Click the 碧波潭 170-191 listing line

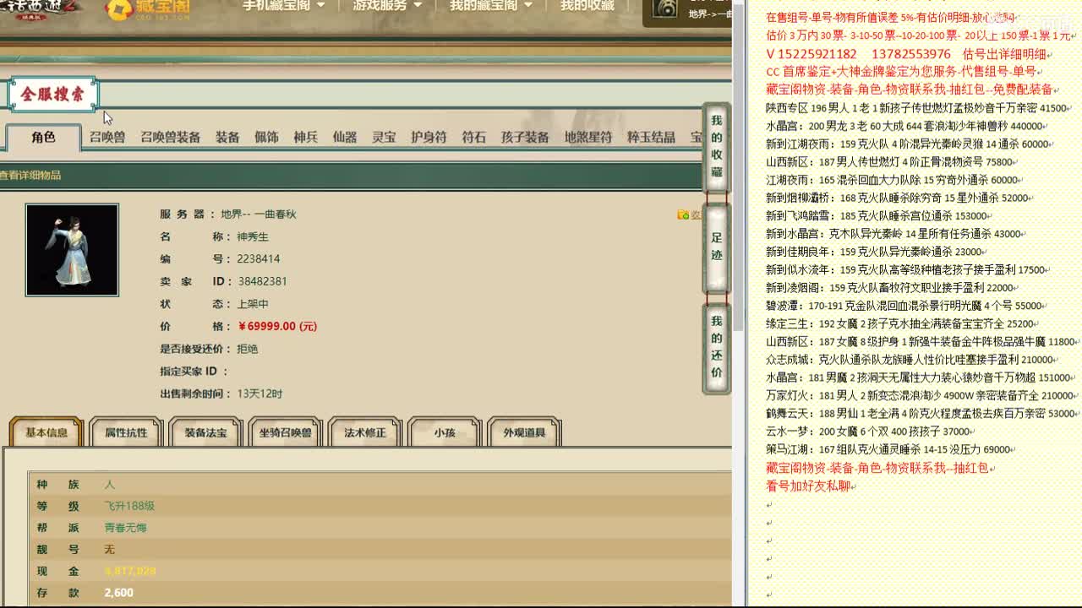pyautogui.click(x=906, y=306)
